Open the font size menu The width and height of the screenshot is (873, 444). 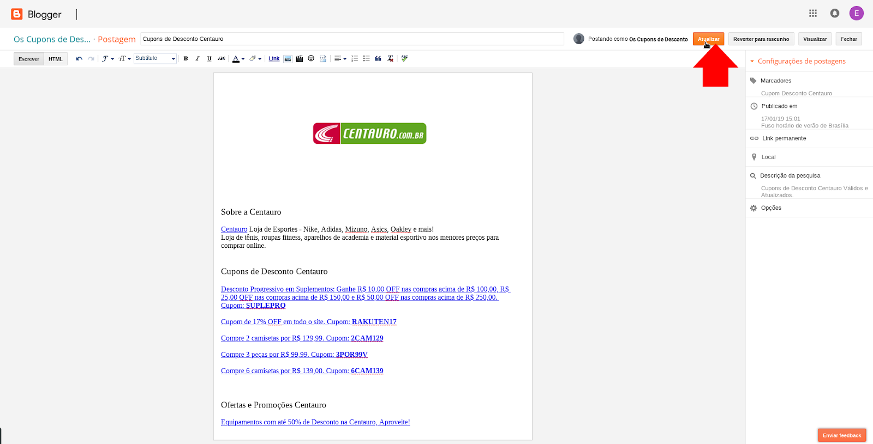click(x=124, y=59)
